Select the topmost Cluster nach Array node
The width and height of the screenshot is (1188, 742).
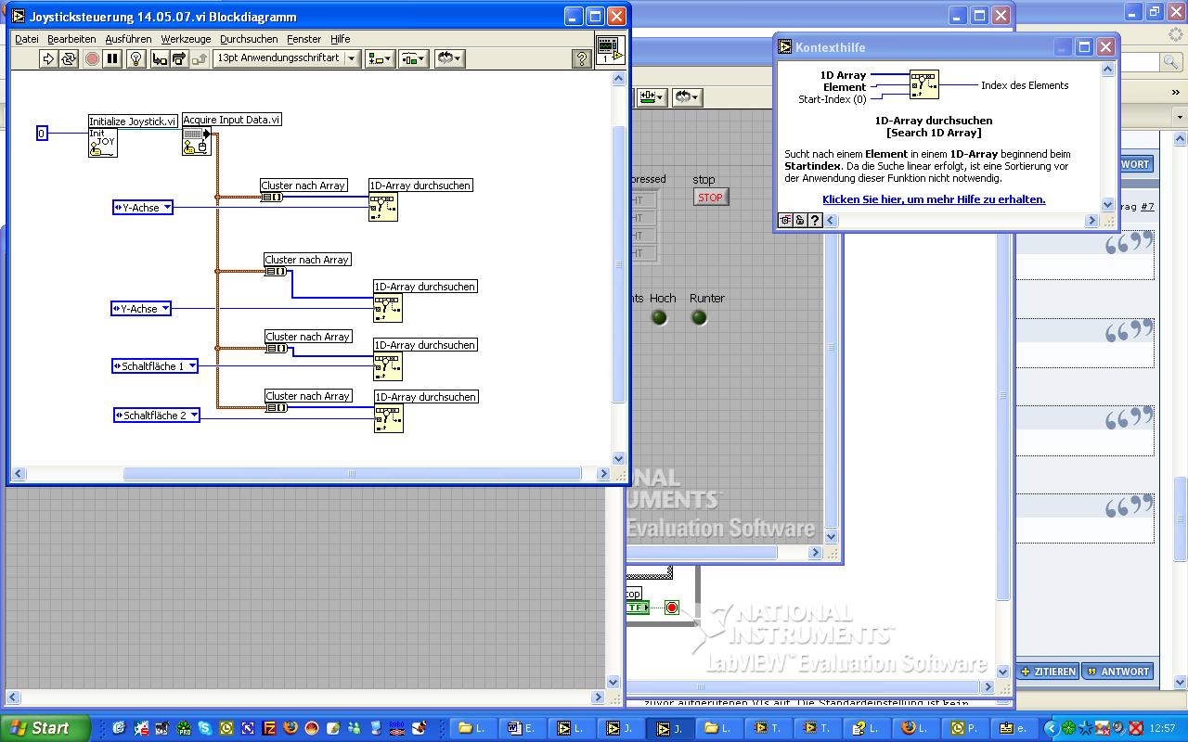coord(272,197)
